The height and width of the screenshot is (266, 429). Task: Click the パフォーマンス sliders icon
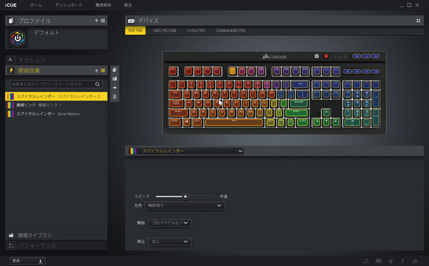[x=11, y=246]
